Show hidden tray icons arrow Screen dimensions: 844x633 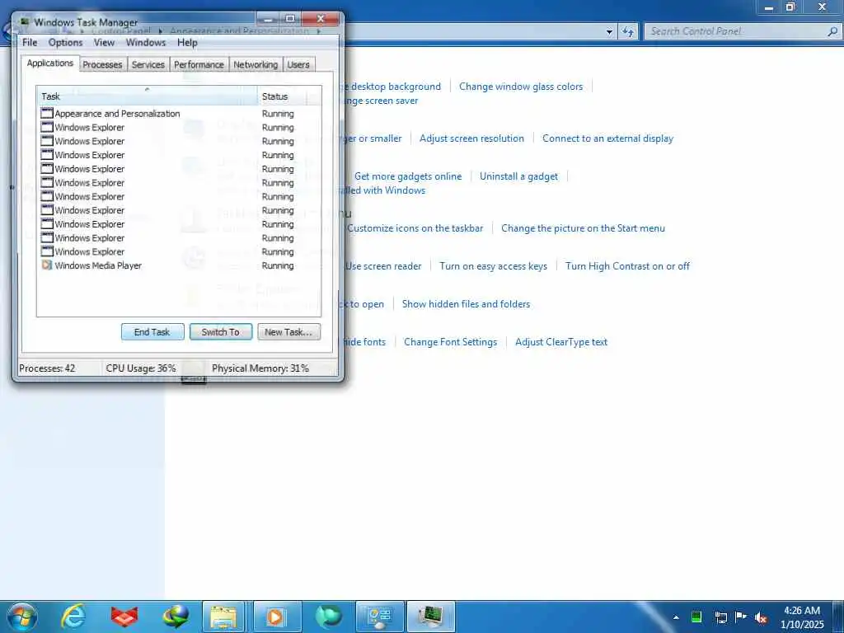point(676,617)
